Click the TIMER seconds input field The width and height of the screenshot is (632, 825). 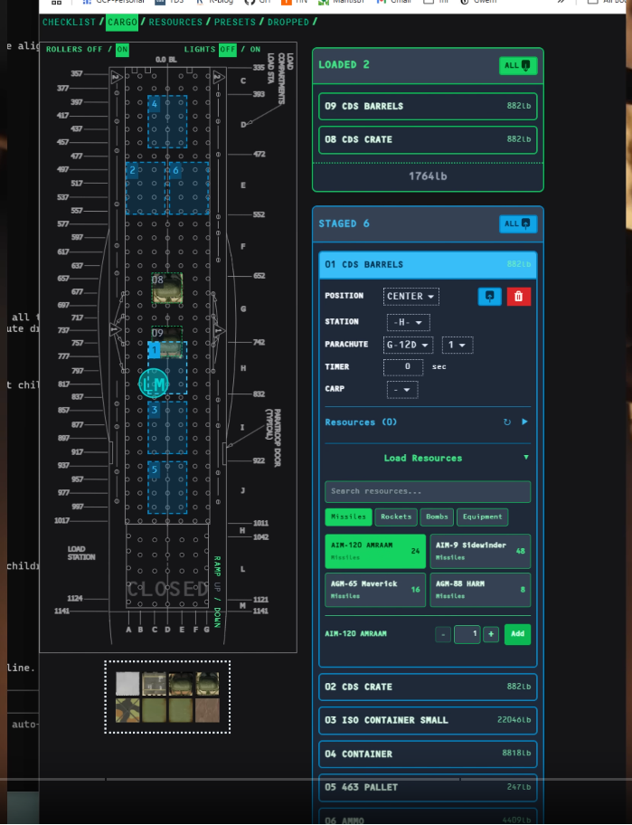tap(403, 366)
